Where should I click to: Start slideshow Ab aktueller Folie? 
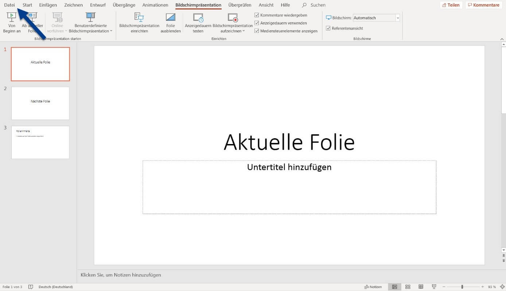[32, 23]
